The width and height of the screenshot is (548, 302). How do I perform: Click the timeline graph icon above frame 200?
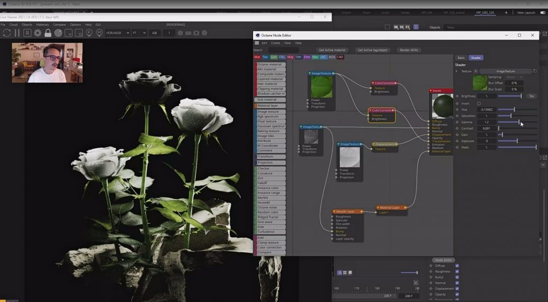tap(416, 282)
